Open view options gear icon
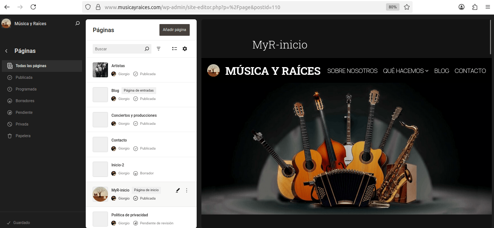 tap(185, 49)
